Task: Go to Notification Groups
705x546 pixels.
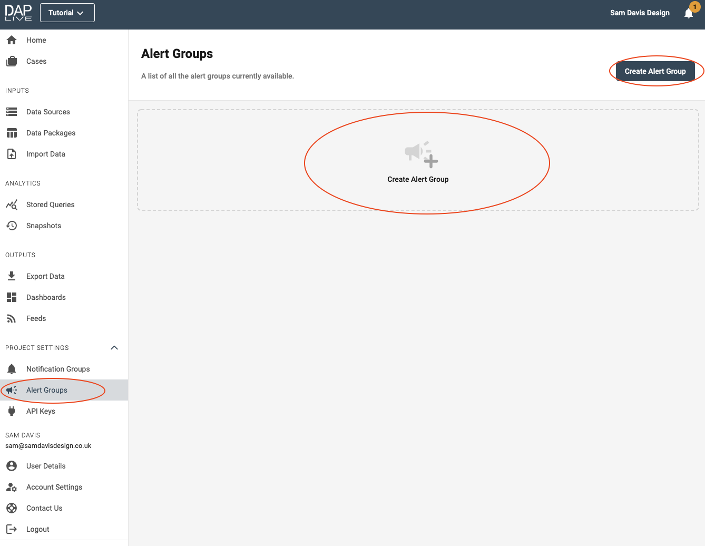Action: coord(58,369)
